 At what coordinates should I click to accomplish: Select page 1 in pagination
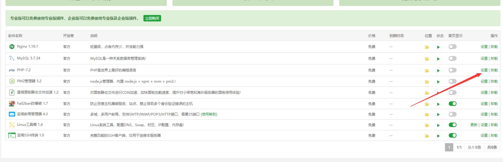pyautogui.click(x=449, y=147)
